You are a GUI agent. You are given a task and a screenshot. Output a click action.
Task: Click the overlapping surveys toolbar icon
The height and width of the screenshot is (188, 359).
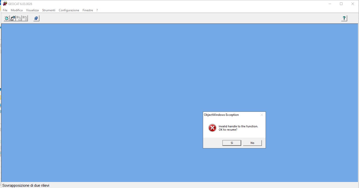[36, 18]
